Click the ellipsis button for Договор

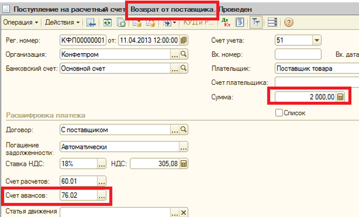175,130
